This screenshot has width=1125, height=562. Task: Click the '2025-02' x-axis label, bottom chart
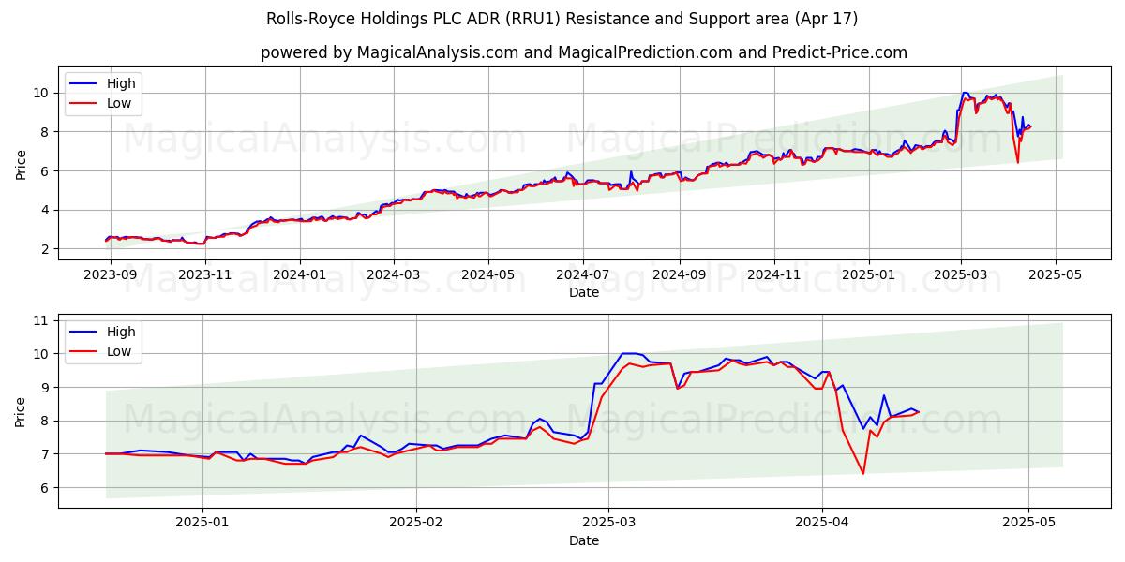416,525
